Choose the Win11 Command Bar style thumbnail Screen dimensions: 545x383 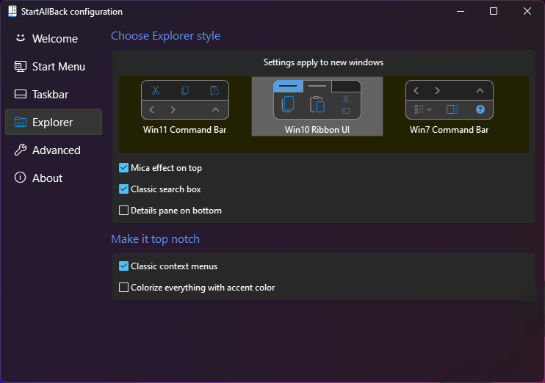tap(185, 100)
